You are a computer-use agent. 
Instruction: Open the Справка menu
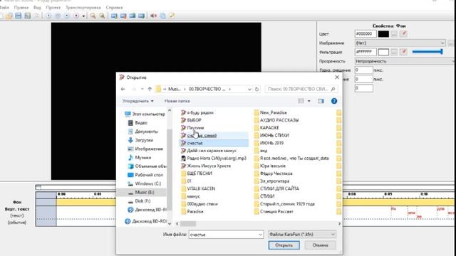click(x=114, y=7)
